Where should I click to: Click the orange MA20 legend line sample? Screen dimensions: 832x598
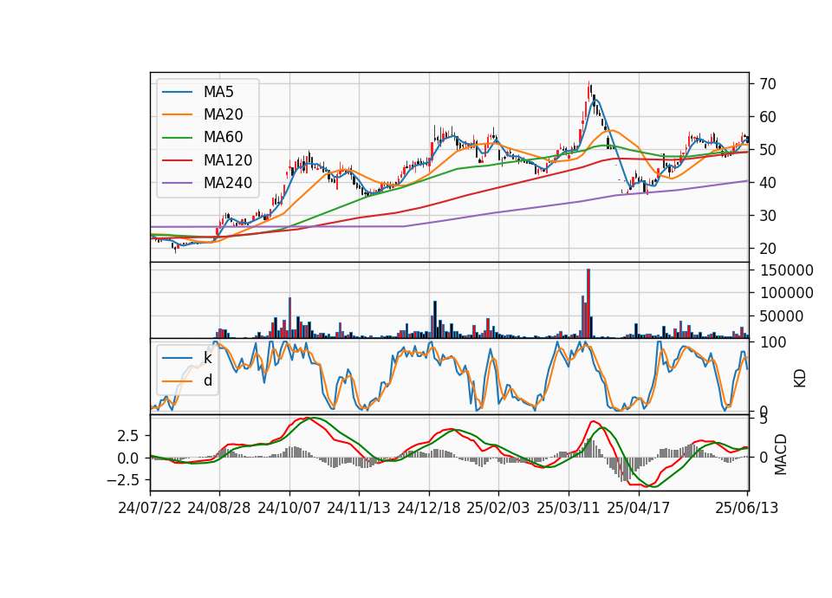177,114
